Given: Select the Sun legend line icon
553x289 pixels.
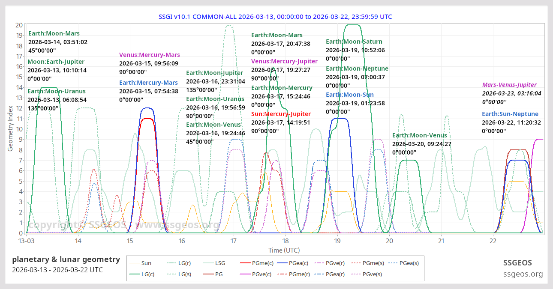Looking at the screenshot, I should pos(134,263).
